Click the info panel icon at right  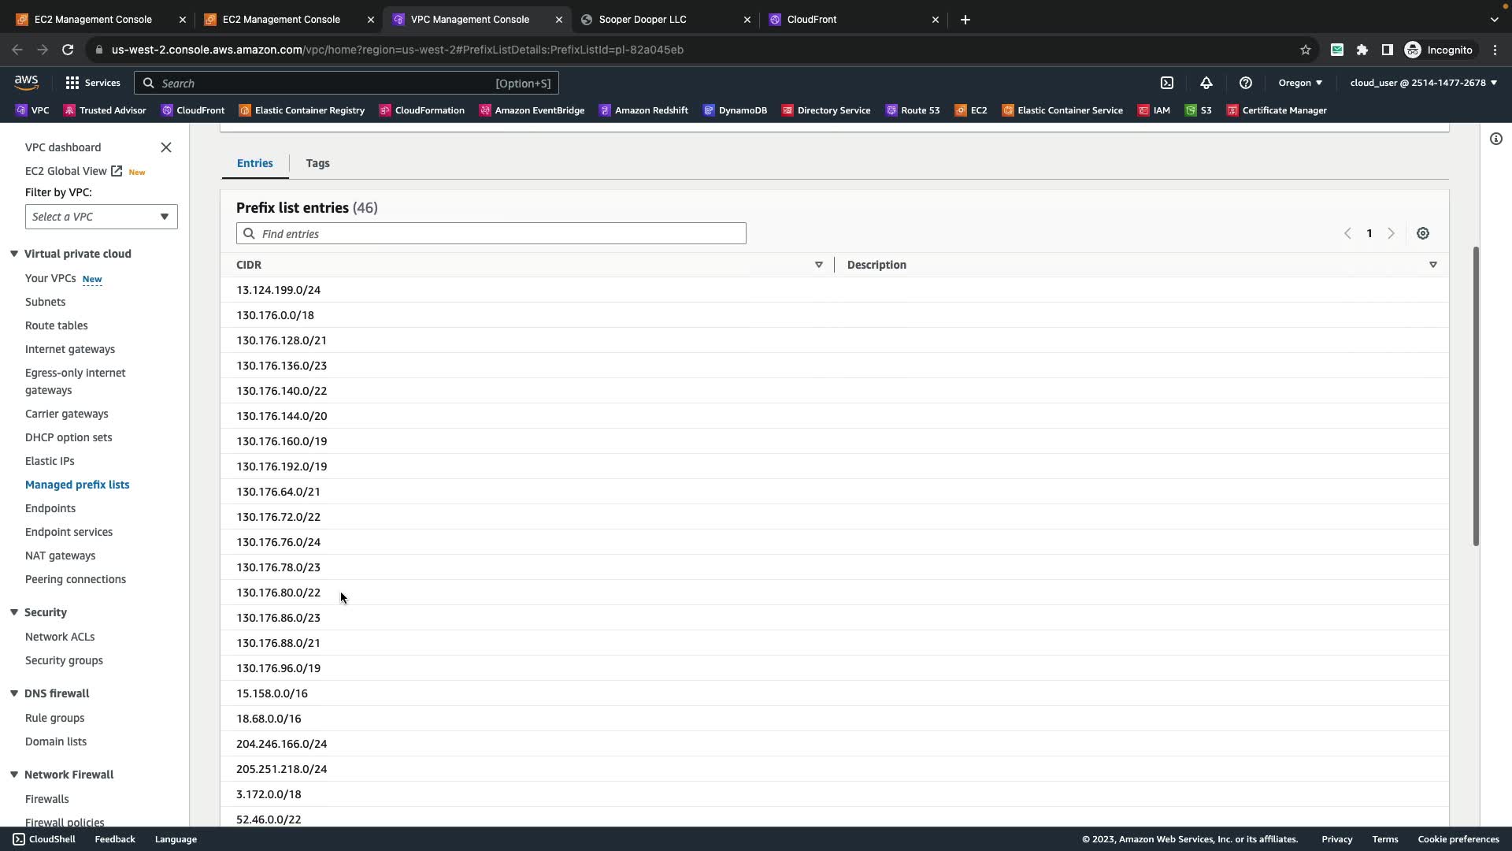point(1495,139)
